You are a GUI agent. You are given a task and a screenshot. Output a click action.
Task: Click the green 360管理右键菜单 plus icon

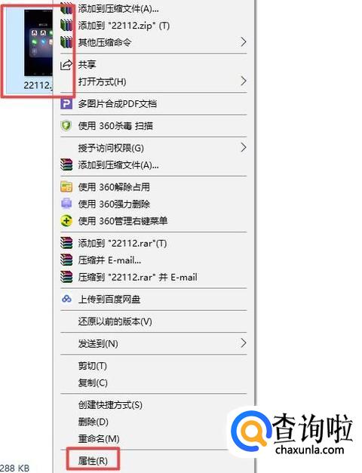66,221
